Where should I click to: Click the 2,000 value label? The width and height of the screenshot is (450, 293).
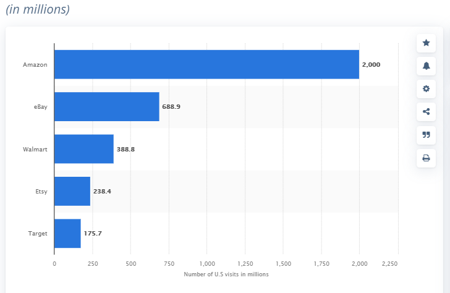point(371,64)
